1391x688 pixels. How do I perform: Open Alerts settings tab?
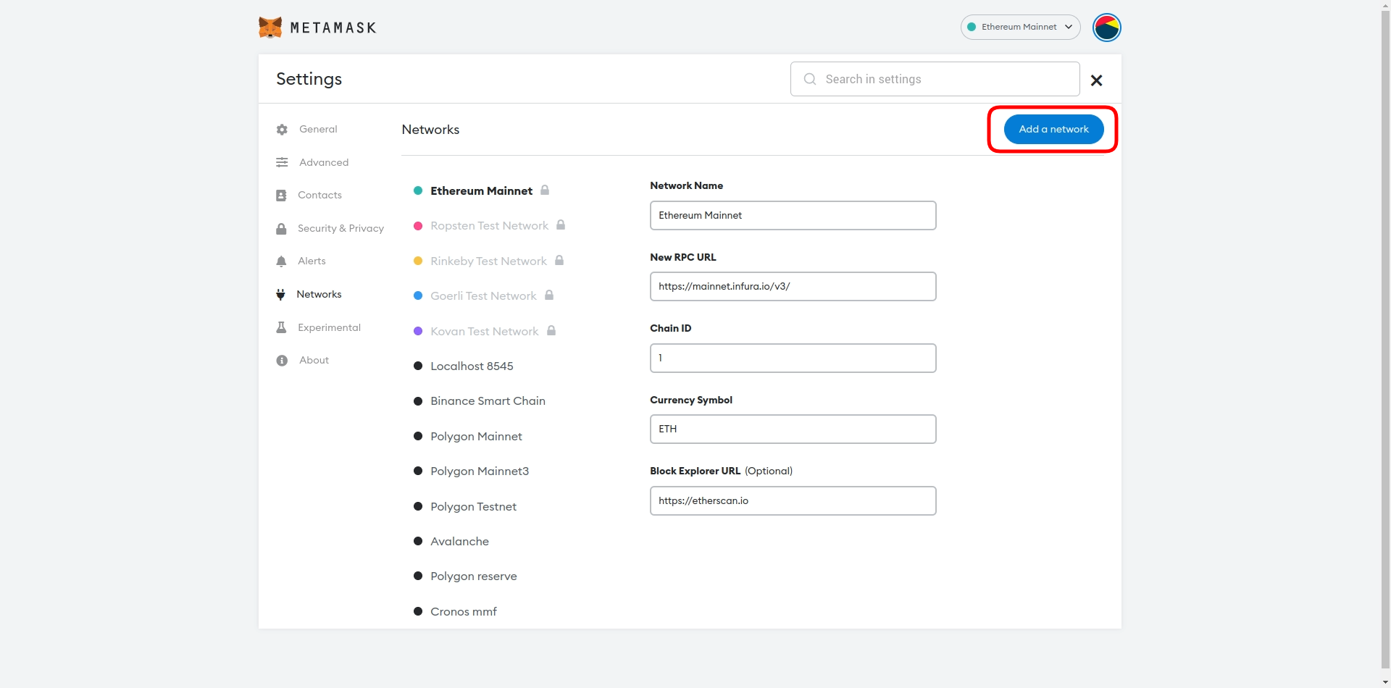[x=312, y=261]
